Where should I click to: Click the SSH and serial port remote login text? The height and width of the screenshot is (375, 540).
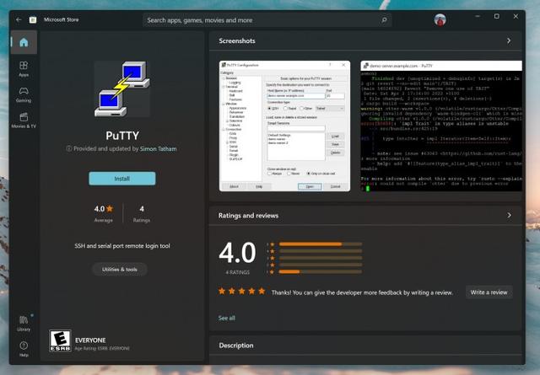click(x=122, y=246)
